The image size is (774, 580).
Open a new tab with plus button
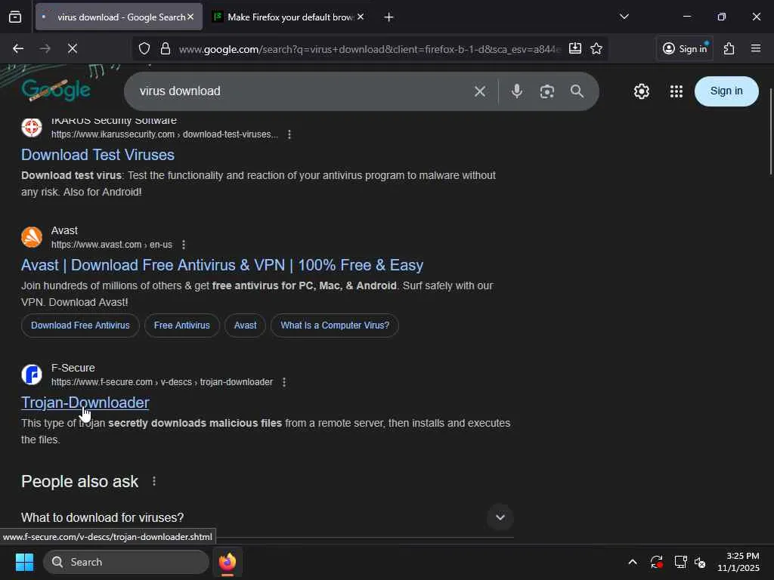coord(389,17)
